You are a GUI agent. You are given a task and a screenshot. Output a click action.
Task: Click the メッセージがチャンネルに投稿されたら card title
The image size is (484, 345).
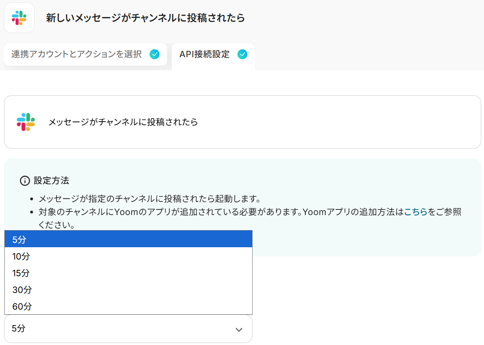click(x=123, y=122)
